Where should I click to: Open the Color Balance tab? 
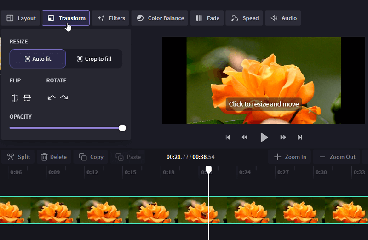(x=160, y=18)
